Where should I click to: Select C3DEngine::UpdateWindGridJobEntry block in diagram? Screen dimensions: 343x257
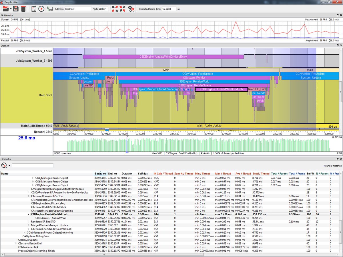tap(163, 57)
